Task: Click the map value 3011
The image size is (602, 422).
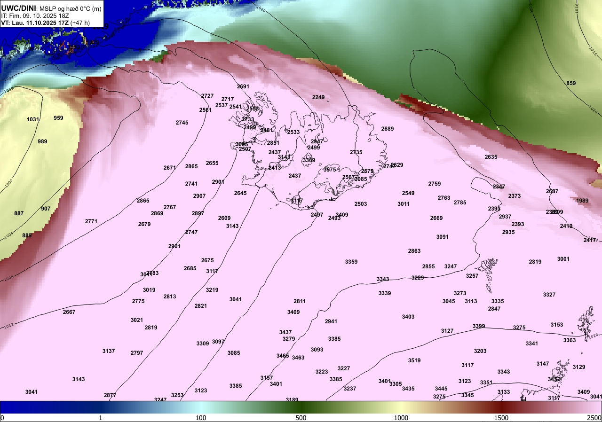Action: coord(404,204)
